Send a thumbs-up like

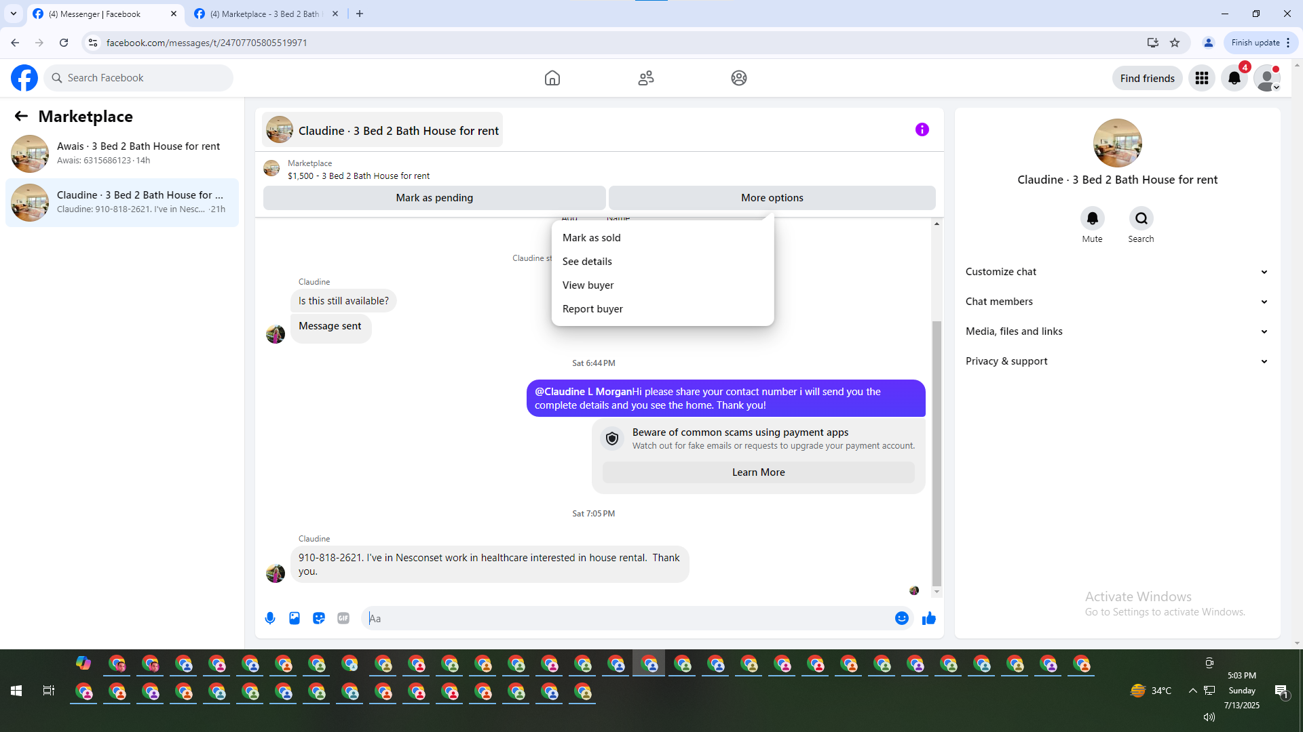(x=929, y=618)
